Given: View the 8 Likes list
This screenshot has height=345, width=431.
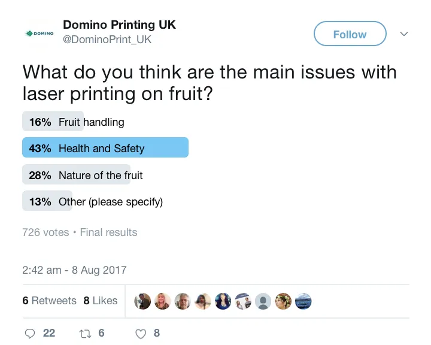Looking at the screenshot, I should tap(100, 301).
